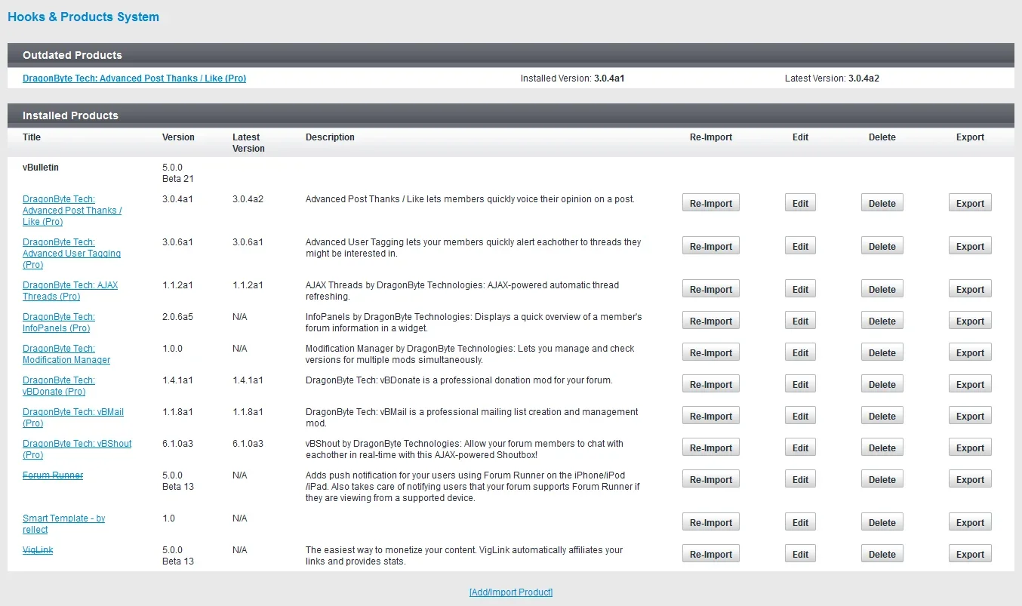
Task: Edit the vBShout product
Action: tap(801, 448)
